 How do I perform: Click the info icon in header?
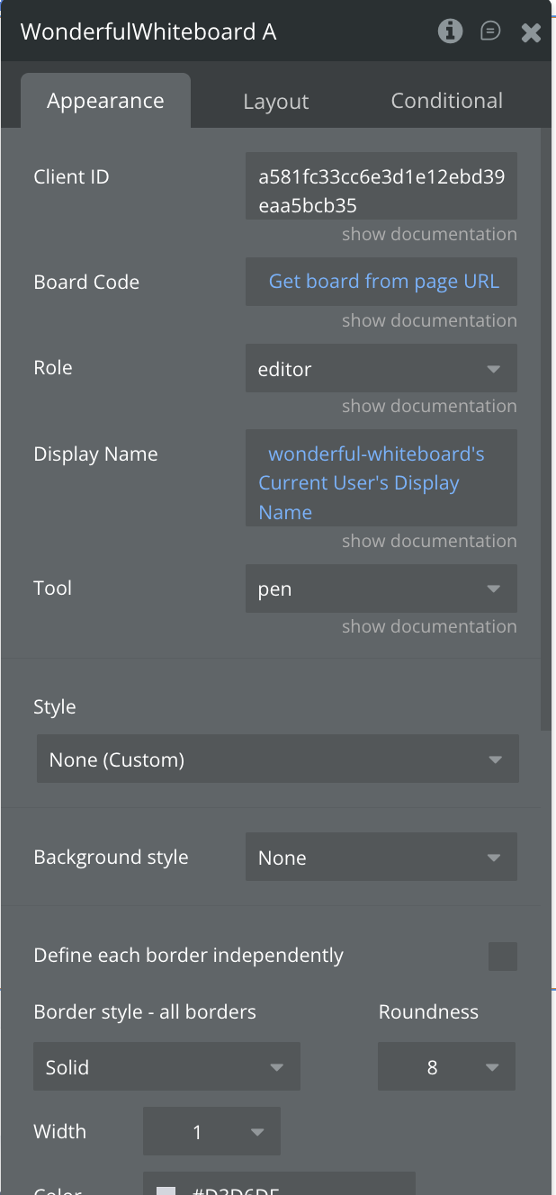(x=450, y=31)
